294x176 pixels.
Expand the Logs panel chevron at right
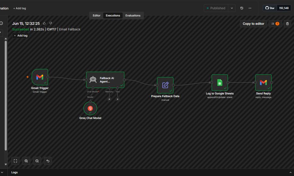(x=290, y=172)
